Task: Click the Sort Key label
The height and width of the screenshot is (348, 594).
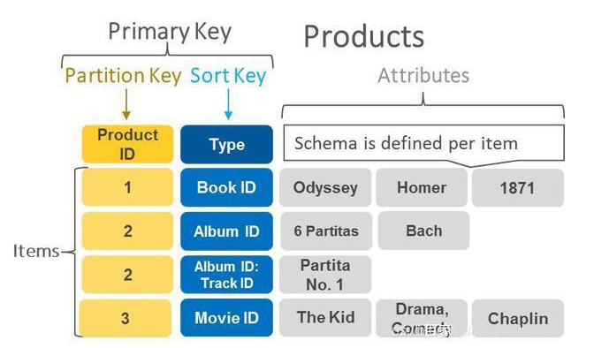Action: [x=228, y=76]
